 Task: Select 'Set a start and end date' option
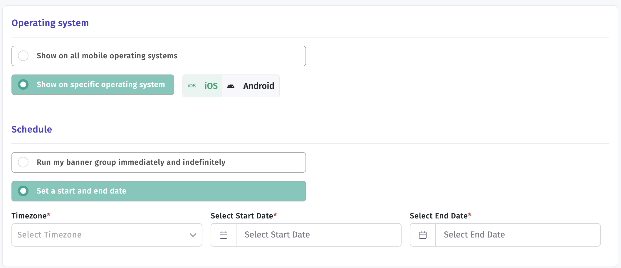pos(159,191)
